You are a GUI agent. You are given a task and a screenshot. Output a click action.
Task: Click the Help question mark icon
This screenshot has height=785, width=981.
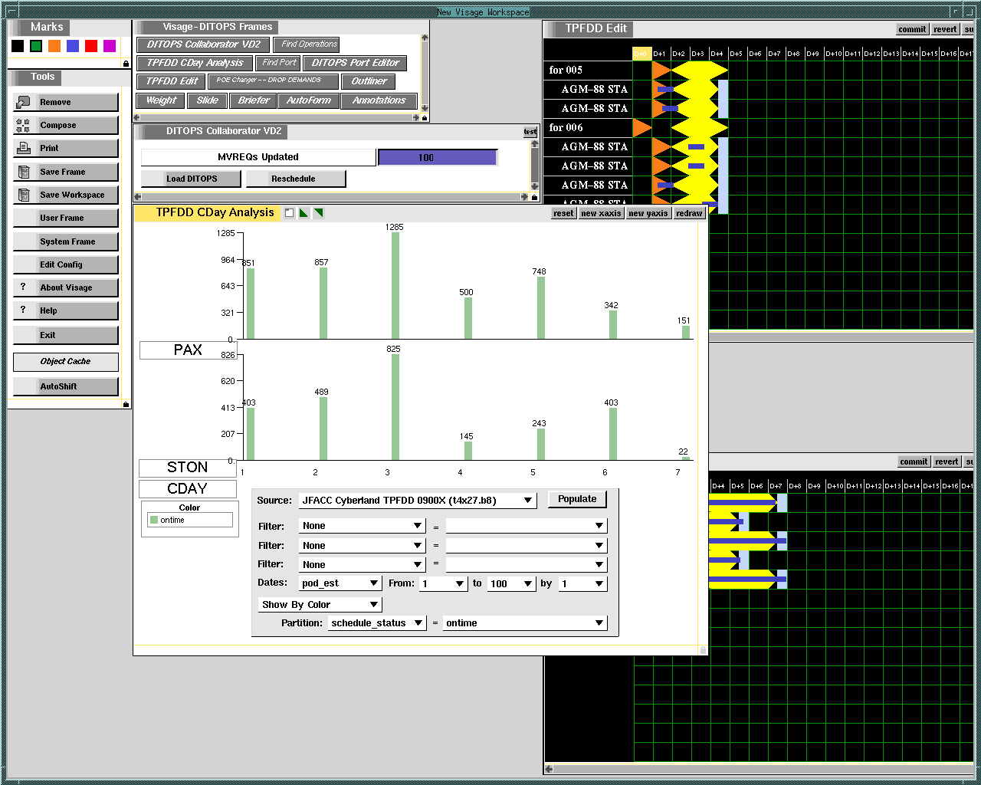click(x=23, y=310)
